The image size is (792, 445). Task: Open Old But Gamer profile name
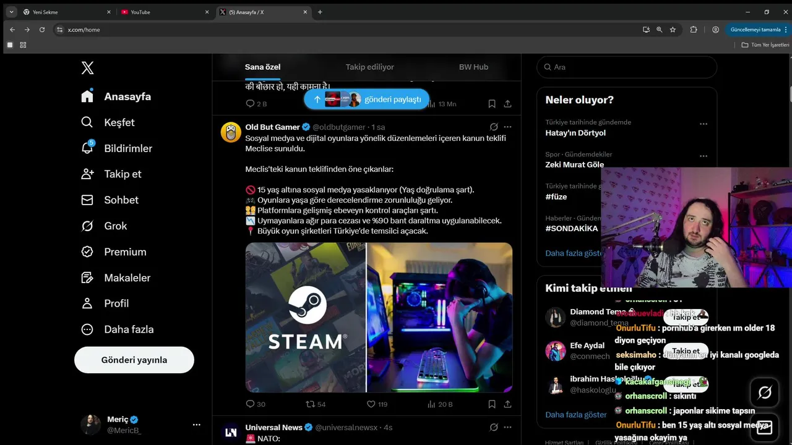273,127
